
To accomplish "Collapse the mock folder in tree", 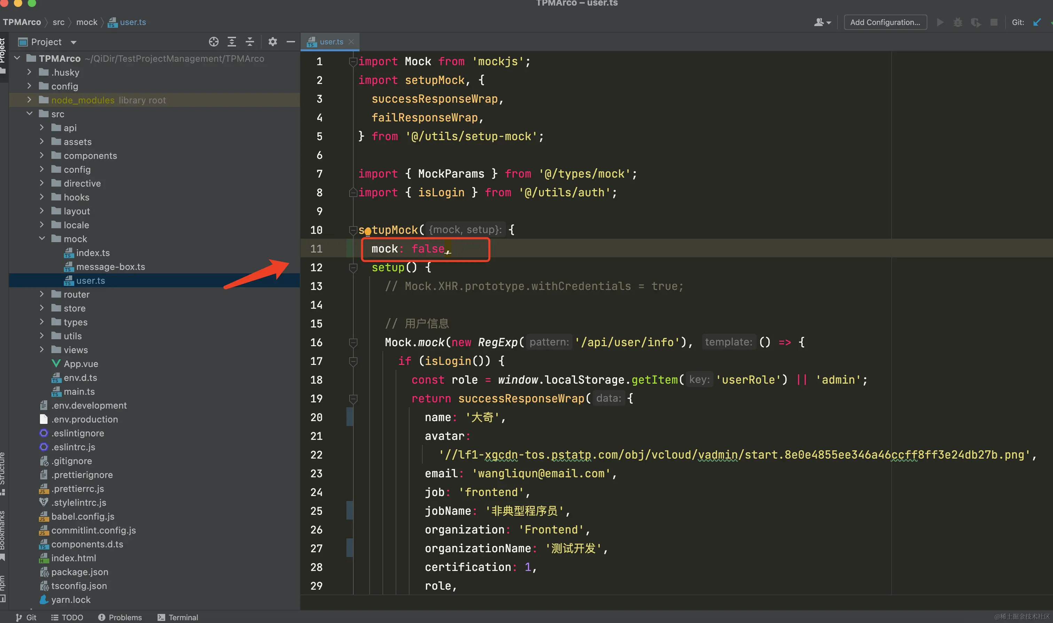I will (41, 238).
